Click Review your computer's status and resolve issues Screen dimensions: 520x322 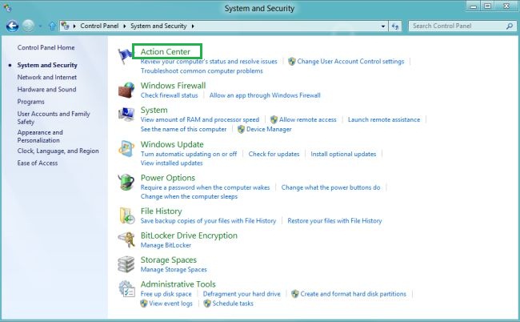[209, 62]
